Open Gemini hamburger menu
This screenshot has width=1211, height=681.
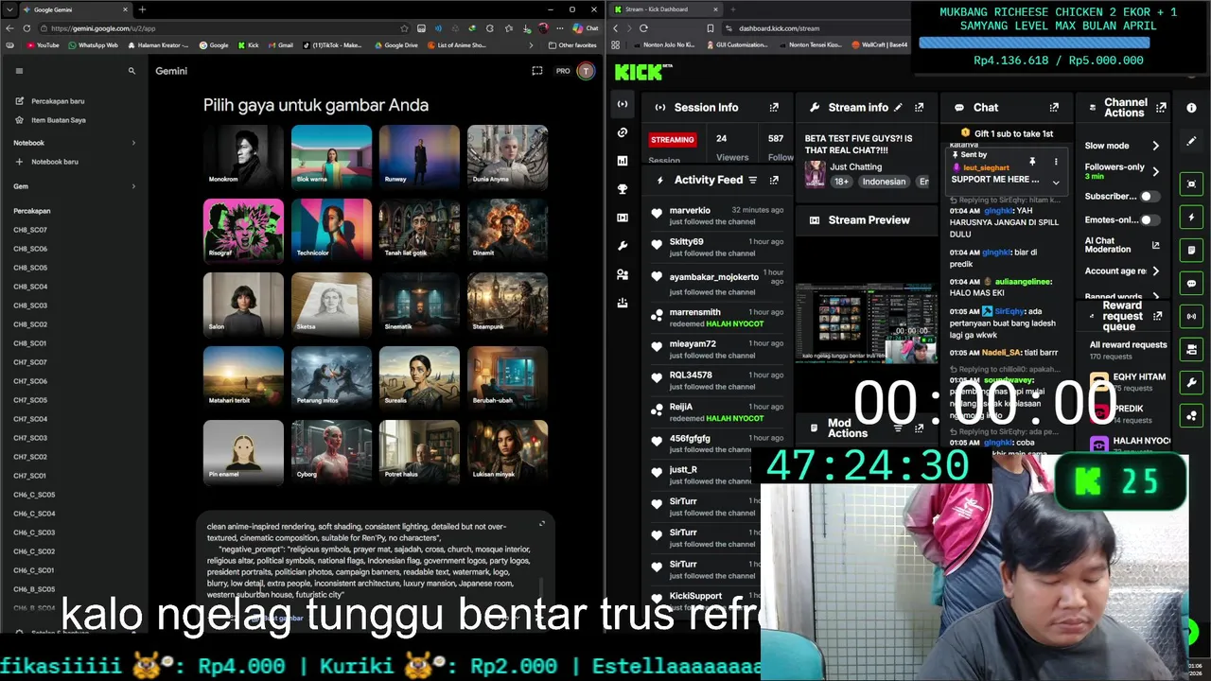(19, 71)
